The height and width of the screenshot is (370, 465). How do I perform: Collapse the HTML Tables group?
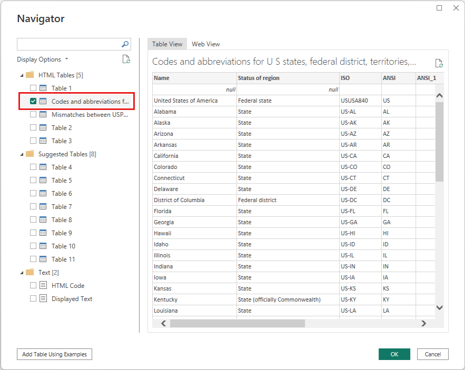22,75
